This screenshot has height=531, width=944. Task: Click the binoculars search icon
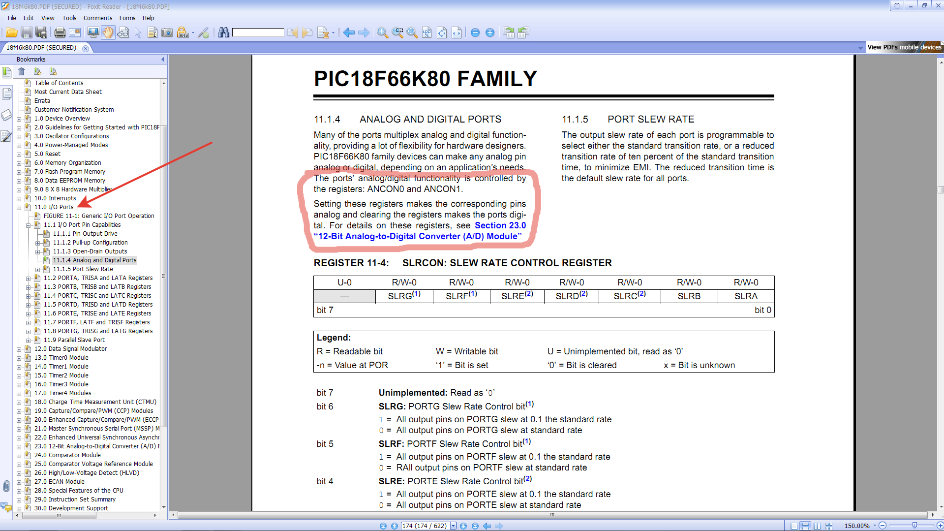click(x=224, y=33)
